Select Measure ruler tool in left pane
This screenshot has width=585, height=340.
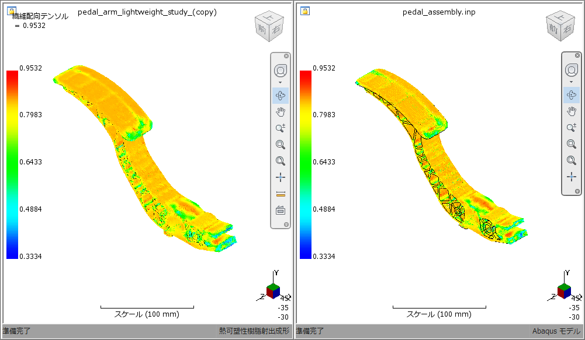coord(281,194)
